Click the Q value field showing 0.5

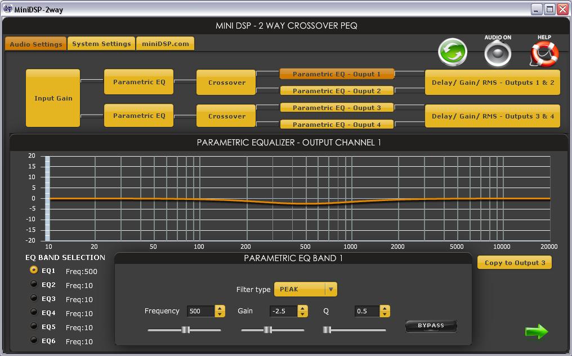367,311
